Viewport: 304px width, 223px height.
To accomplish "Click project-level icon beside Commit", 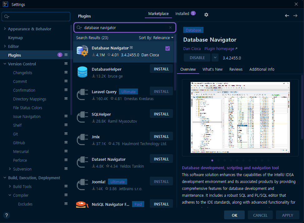I will click(x=66, y=81).
